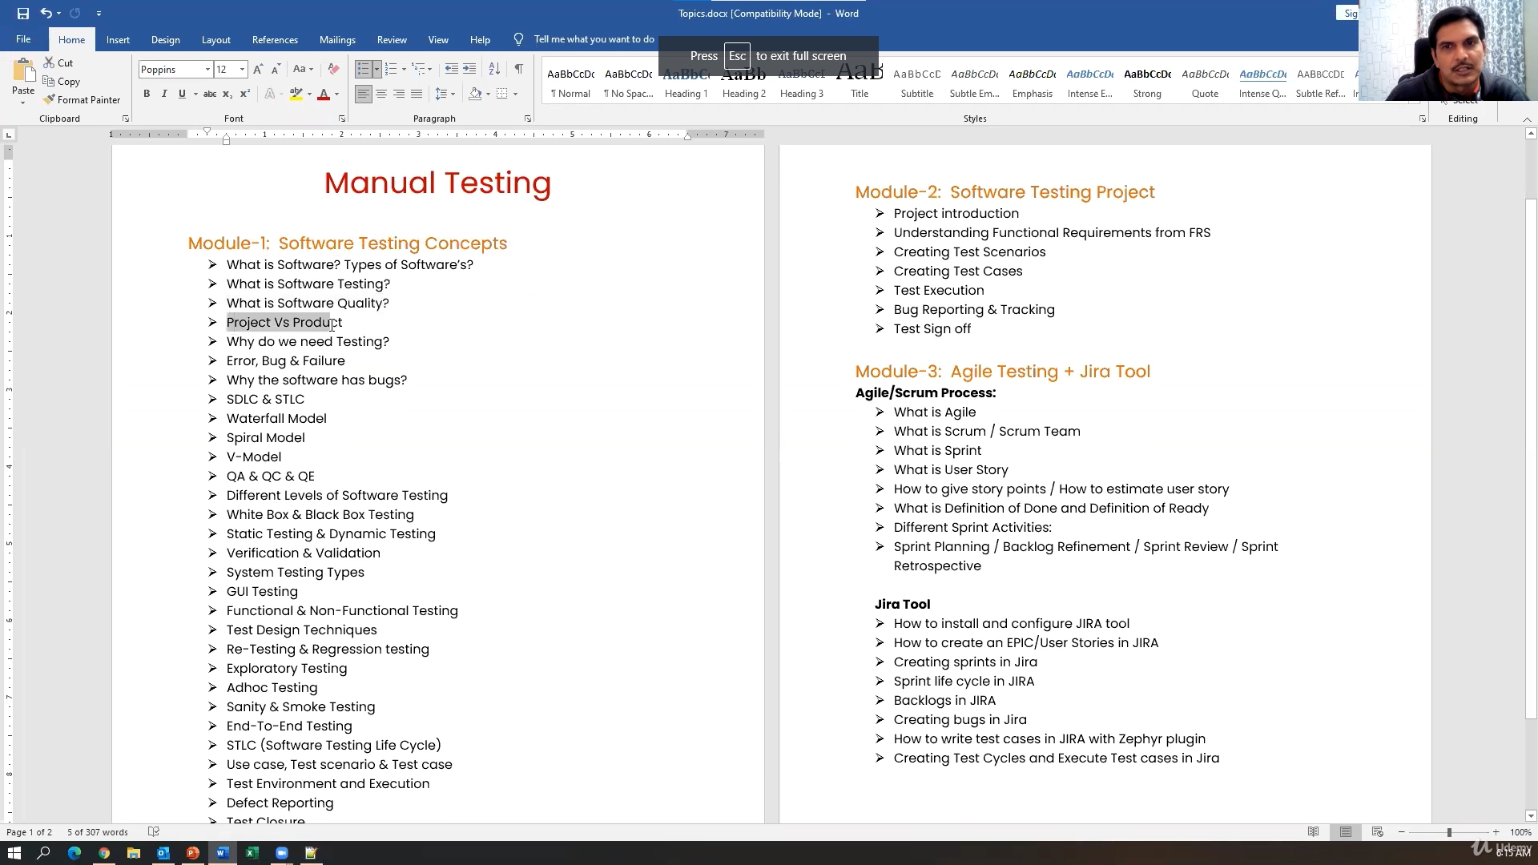Toggle bullet list formatting
The width and height of the screenshot is (1538, 865).
363,70
